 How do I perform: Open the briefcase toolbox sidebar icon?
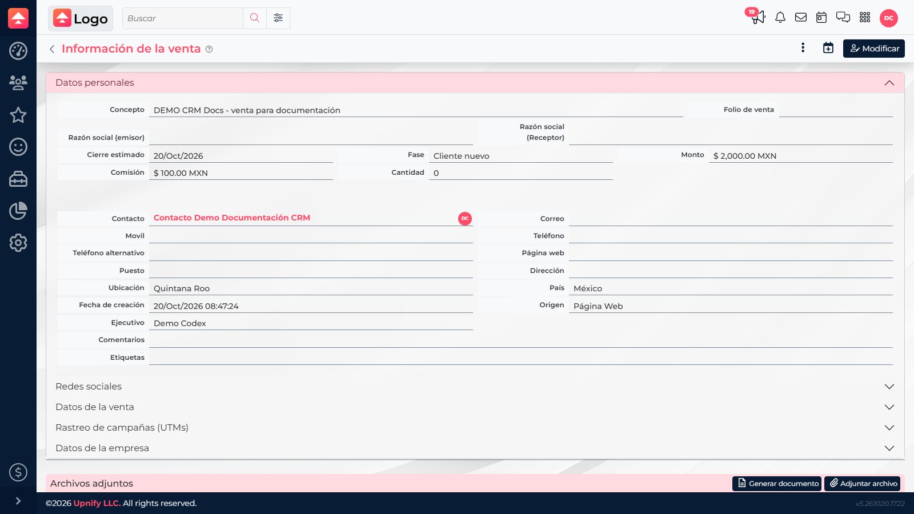point(18,179)
